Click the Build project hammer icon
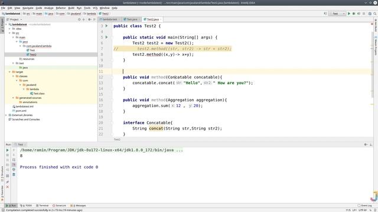378x212 pixels. tap(325, 14)
